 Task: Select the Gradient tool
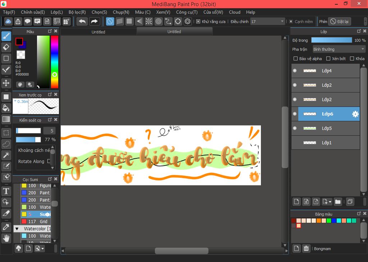(6, 119)
